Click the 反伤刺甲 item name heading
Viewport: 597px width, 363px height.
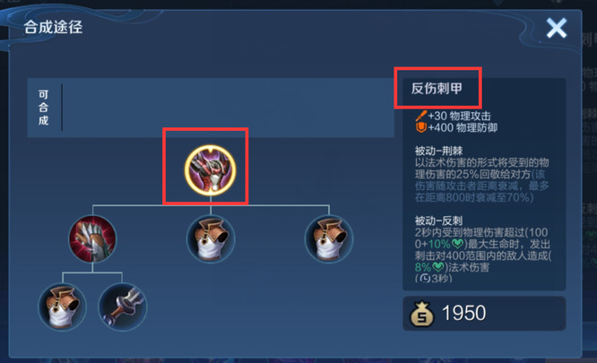(437, 88)
